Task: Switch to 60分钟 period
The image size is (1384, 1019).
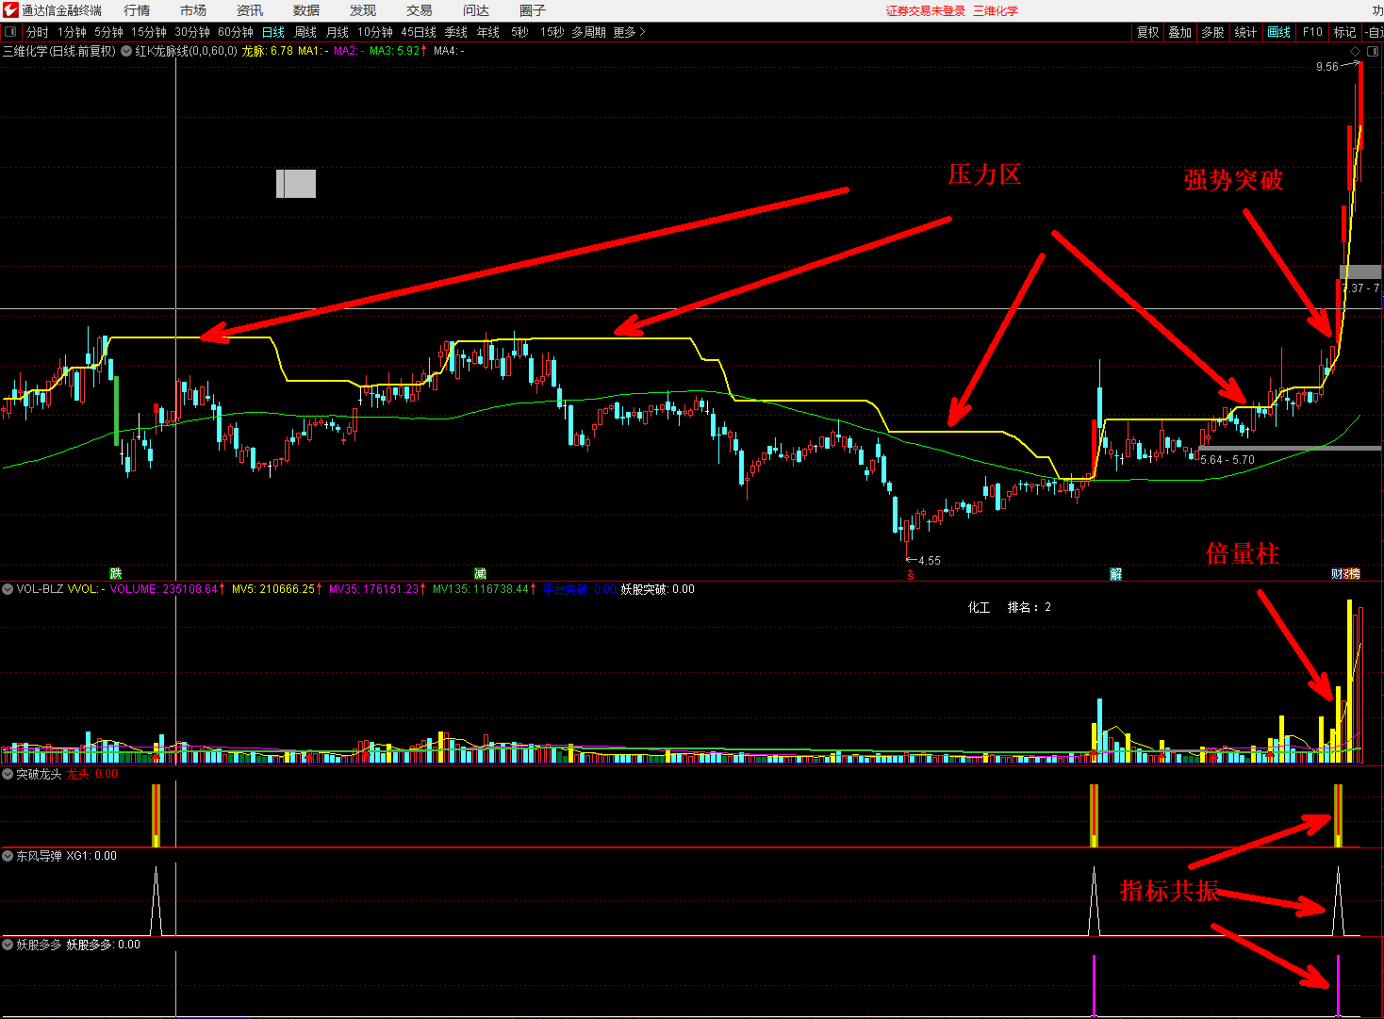Action: [236, 32]
